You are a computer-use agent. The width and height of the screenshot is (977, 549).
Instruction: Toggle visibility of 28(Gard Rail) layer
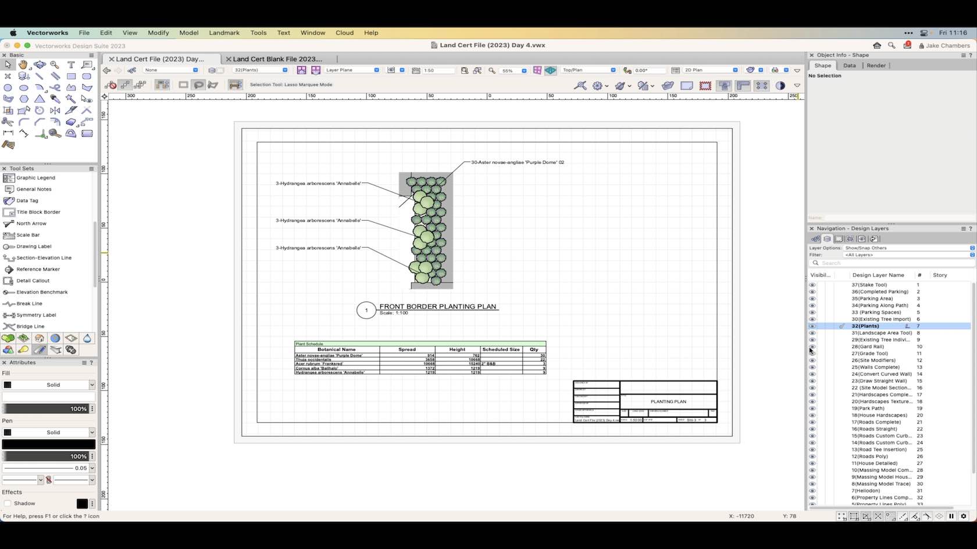[x=813, y=346]
